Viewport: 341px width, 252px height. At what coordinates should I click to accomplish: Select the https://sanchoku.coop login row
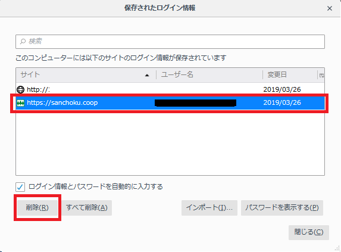click(x=170, y=102)
